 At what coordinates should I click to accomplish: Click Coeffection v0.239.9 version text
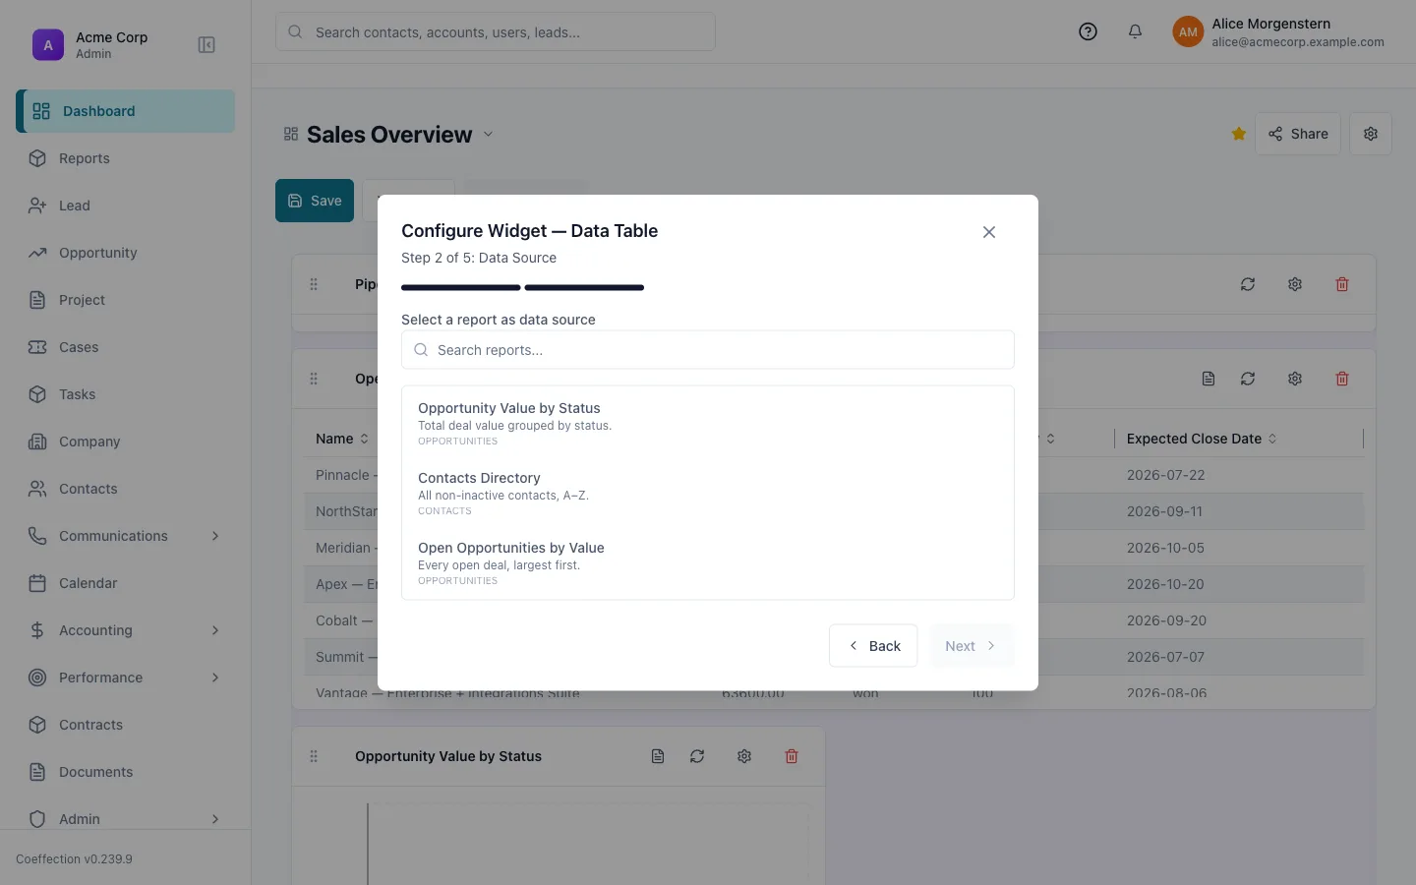coord(74,858)
